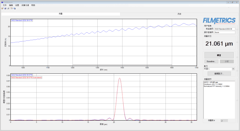Click the fourth toolbar icon after the separator
This screenshot has height=131, width=240.
(12, 8)
